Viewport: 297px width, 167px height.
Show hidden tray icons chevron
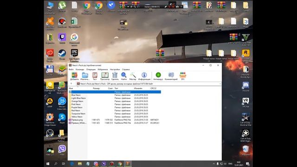[x=213, y=164]
